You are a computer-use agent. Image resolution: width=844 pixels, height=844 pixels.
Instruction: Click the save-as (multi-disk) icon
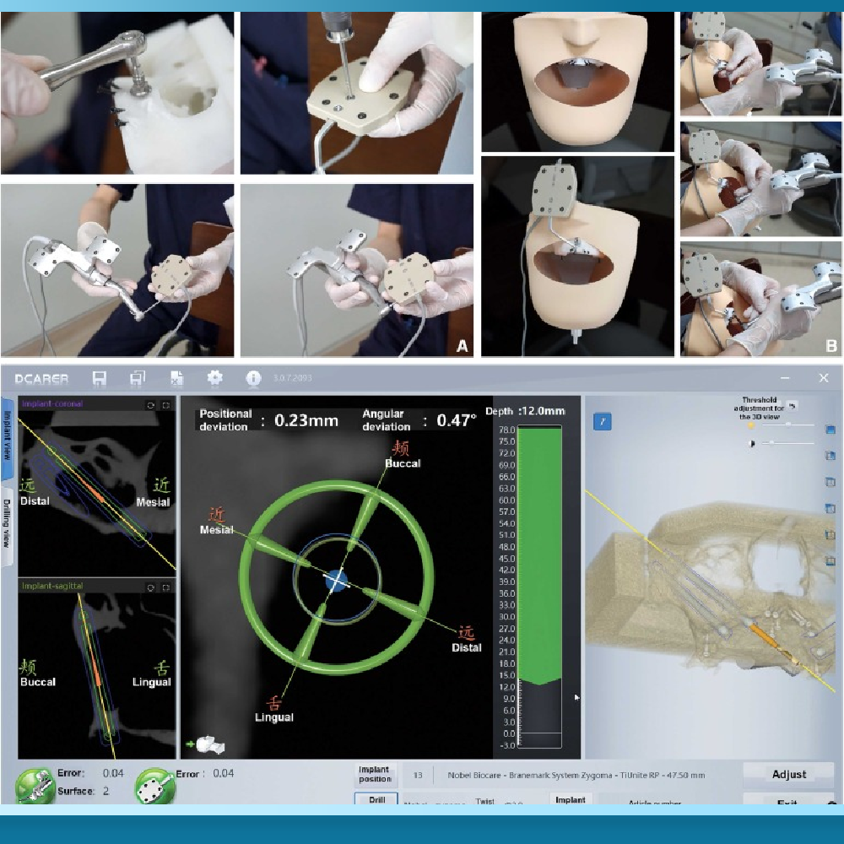(138, 378)
